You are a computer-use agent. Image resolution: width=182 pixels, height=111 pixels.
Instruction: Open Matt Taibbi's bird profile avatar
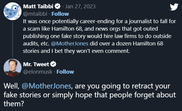13,11
